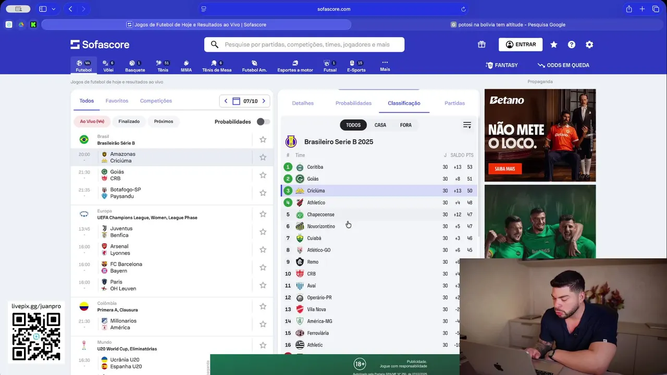Open the MMA sport category

tap(186, 66)
